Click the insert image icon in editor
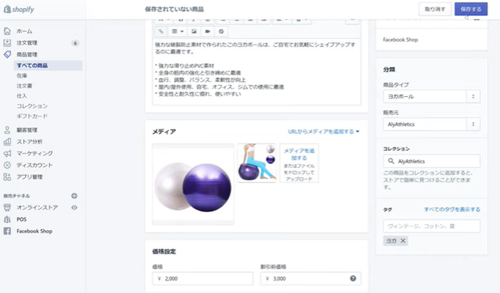Screen dimensions: 500x293 coord(194,31)
